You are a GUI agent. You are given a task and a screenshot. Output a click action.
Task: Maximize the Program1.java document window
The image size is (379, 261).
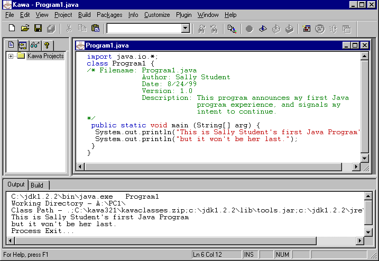pyautogui.click(x=355, y=45)
